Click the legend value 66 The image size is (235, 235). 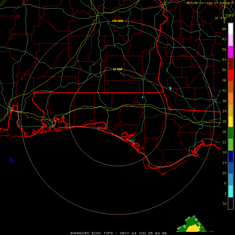[224, 29]
